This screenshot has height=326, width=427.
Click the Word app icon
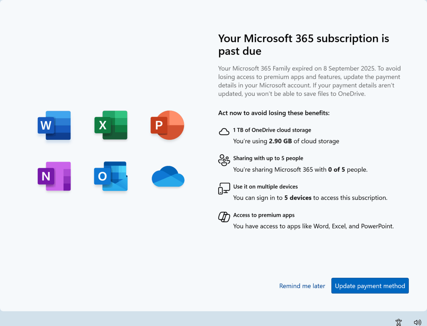(x=54, y=125)
